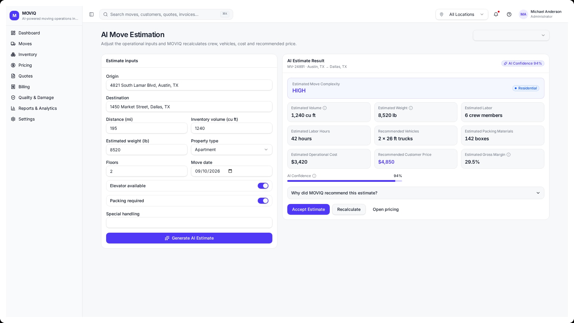Open the empty dropdown beside page title
Image resolution: width=574 pixels, height=323 pixels.
point(511,35)
